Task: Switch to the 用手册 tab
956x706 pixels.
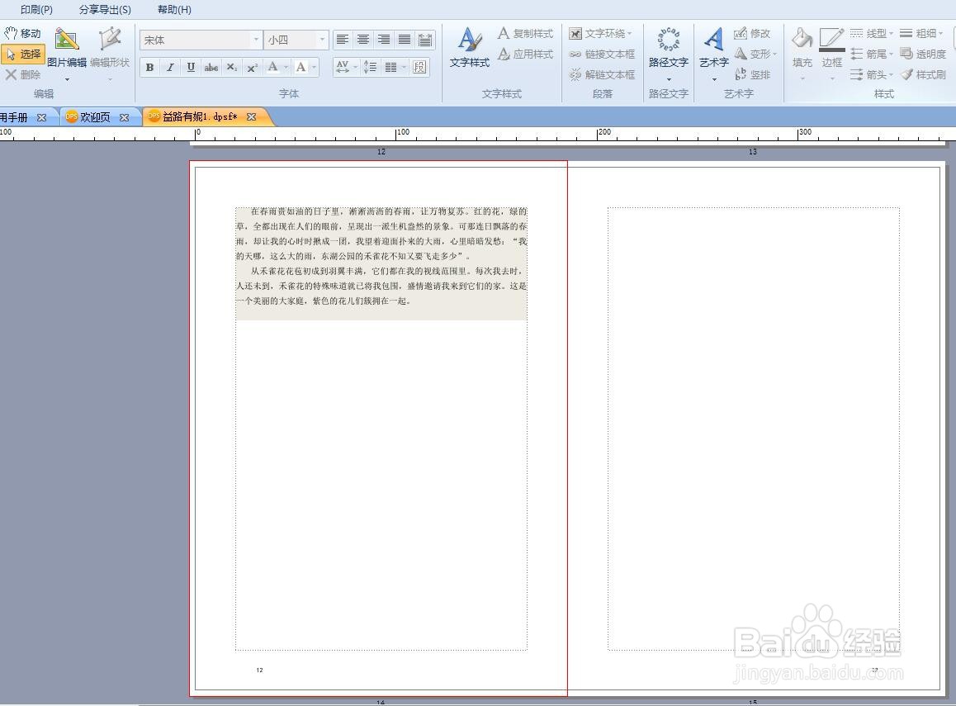Action: pyautogui.click(x=14, y=117)
